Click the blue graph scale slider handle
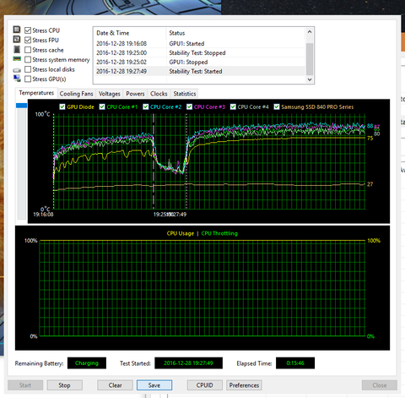Image resolution: width=405 pixels, height=398 pixels. click(21, 106)
